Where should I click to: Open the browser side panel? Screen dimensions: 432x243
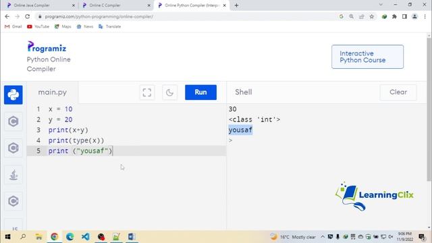coord(404,16)
